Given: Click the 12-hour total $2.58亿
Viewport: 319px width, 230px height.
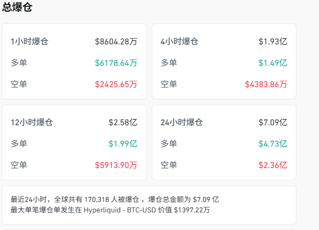Looking at the screenshot, I should 123,123.
